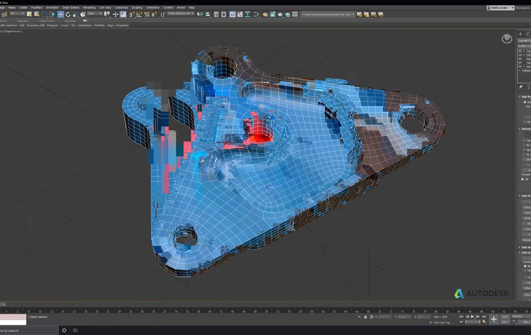Open the project folder path dropdown

coord(353,14)
